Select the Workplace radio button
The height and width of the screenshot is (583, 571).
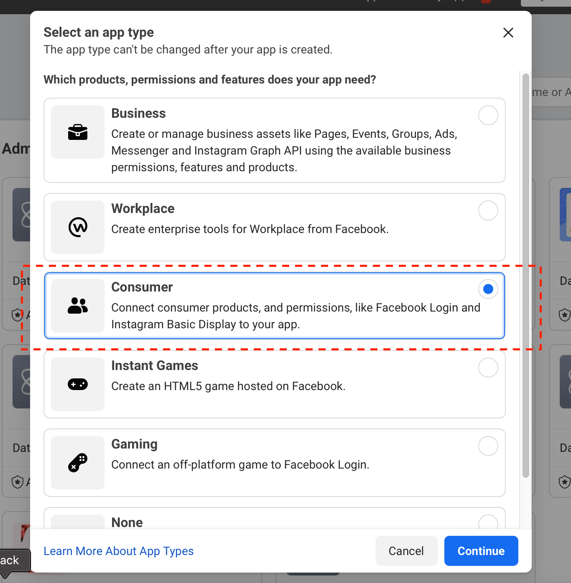[x=488, y=210]
